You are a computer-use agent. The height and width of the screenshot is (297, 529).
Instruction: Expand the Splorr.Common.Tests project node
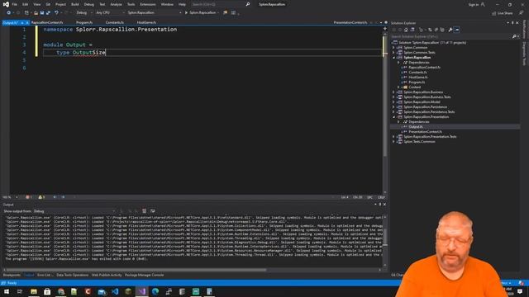(x=393, y=53)
